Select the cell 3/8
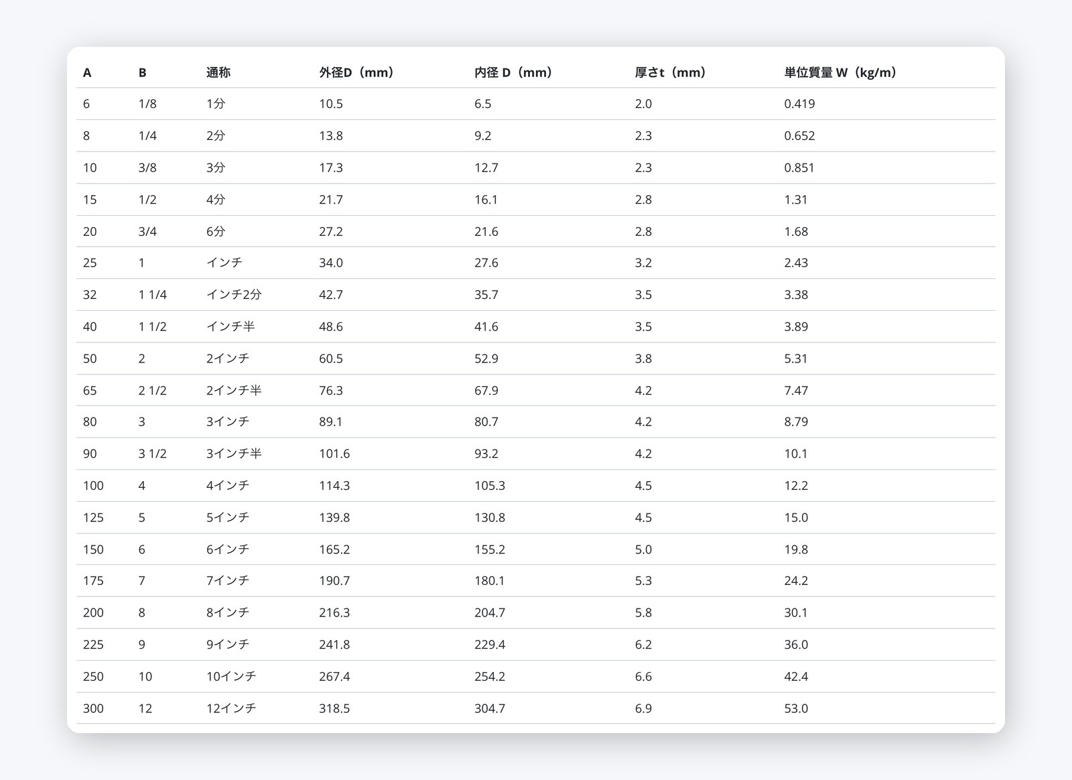 coord(147,168)
